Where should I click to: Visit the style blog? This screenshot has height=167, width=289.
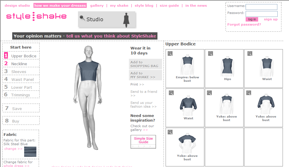[144, 6]
